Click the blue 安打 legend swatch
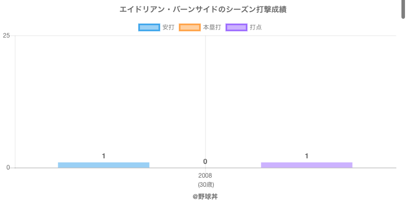 coord(149,27)
